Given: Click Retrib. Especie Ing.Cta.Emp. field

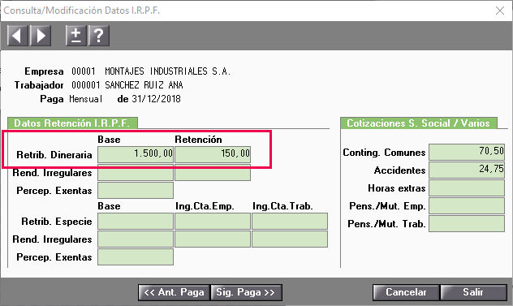Looking at the screenshot, I should pos(213,222).
